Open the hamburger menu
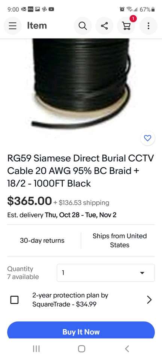 [x=13, y=26]
